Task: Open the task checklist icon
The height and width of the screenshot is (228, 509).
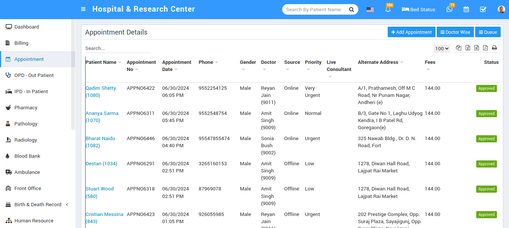Action: pyautogui.click(x=483, y=9)
